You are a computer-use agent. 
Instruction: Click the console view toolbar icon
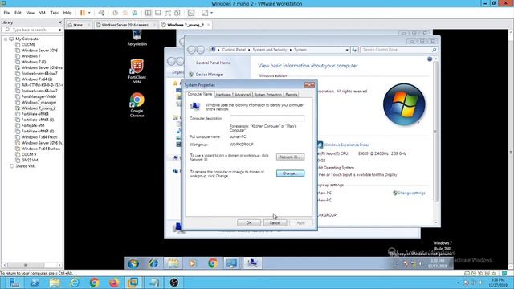tap(191, 13)
